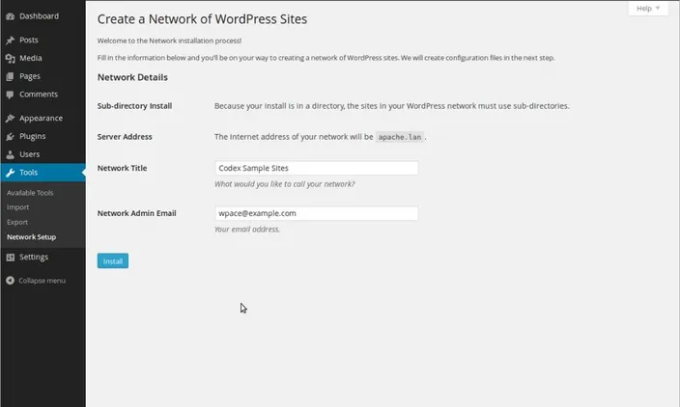Open the Settings menu
The height and width of the screenshot is (407, 680).
34,258
